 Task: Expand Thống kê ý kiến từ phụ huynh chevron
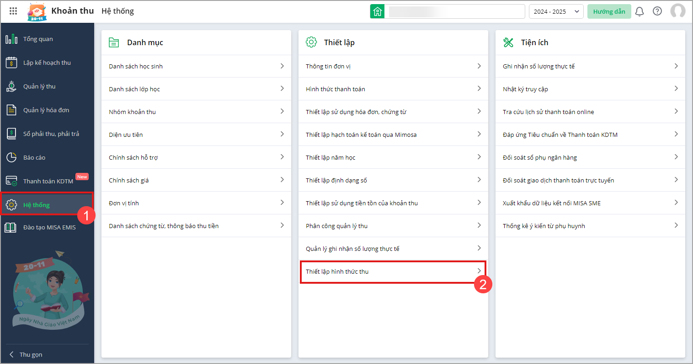tap(676, 225)
